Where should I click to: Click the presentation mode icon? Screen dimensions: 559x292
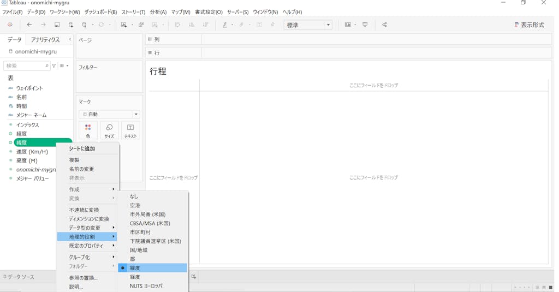click(x=365, y=25)
